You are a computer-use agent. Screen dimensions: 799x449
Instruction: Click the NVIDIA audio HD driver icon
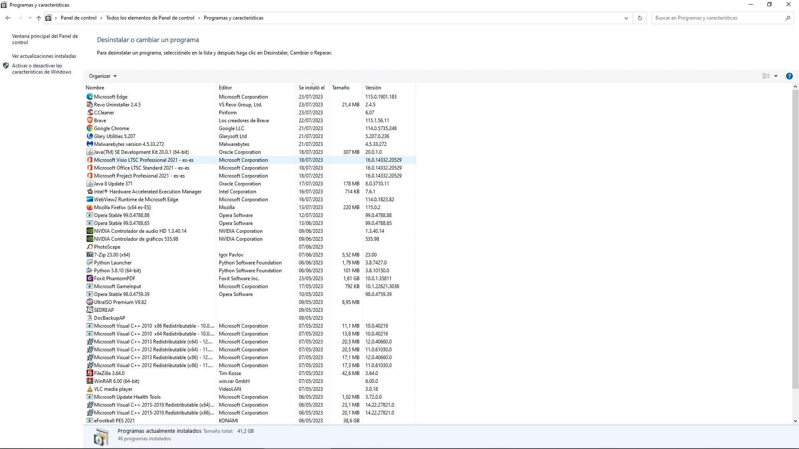pyautogui.click(x=89, y=231)
